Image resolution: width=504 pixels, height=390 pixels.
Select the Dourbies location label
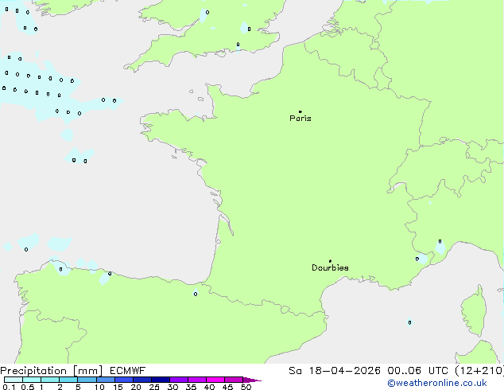[x=330, y=268]
